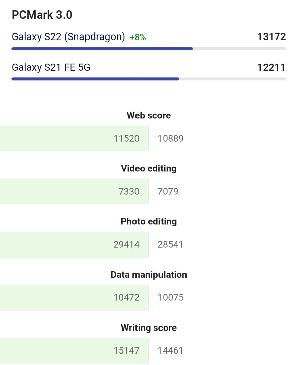Select the Photo editing label
The width and height of the screenshot is (297, 365).
[x=149, y=221]
